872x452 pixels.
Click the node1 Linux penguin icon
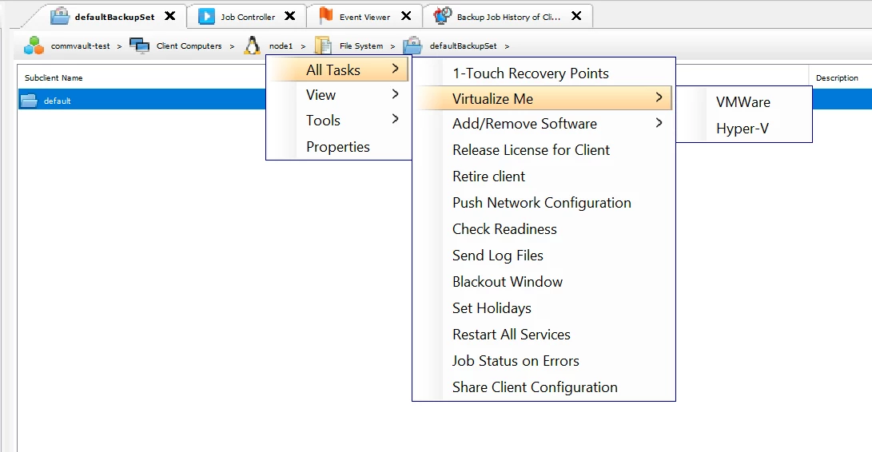252,46
